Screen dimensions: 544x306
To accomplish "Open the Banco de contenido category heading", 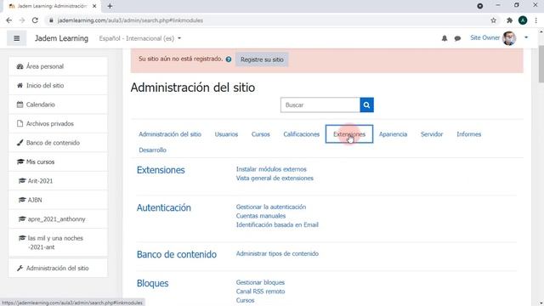I will pos(177,254).
